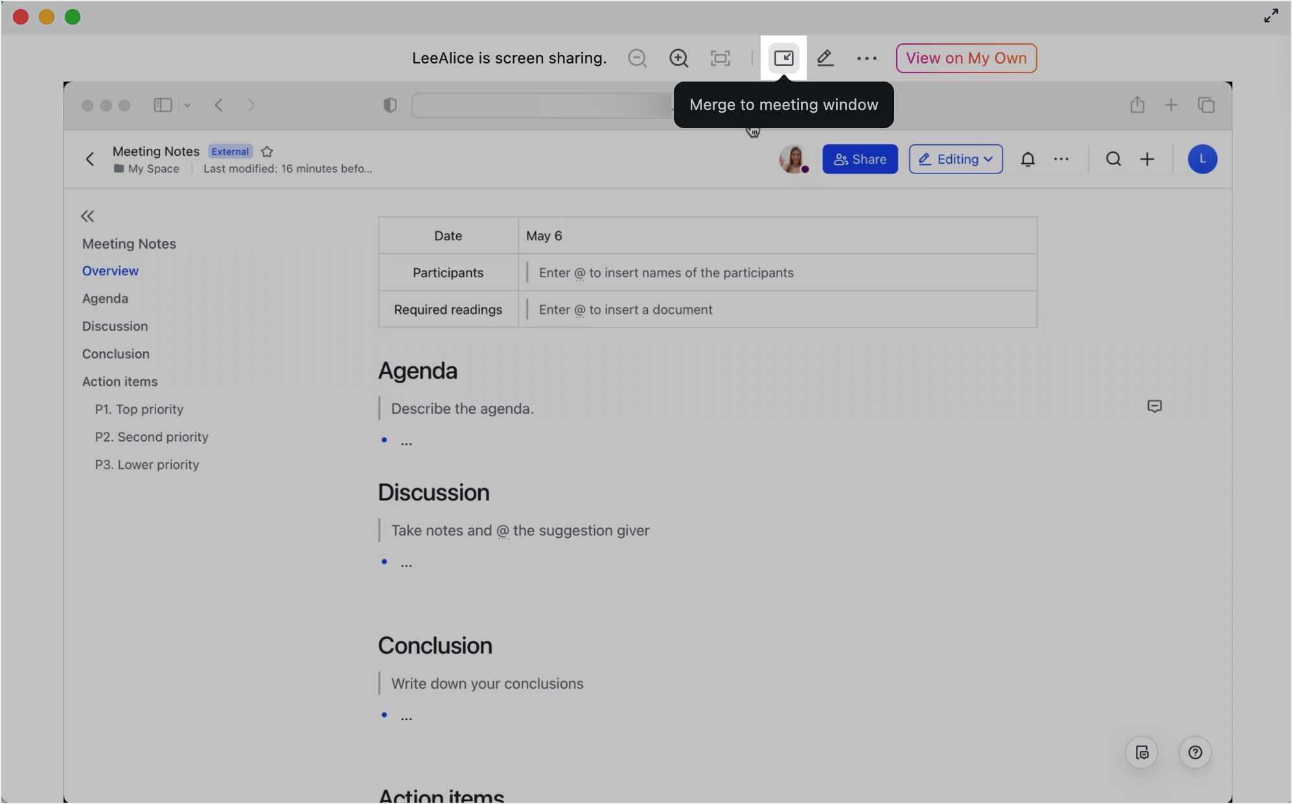Viewport: 1292px width, 804px height.
Task: Star the Meeting Notes document
Action: tap(267, 151)
